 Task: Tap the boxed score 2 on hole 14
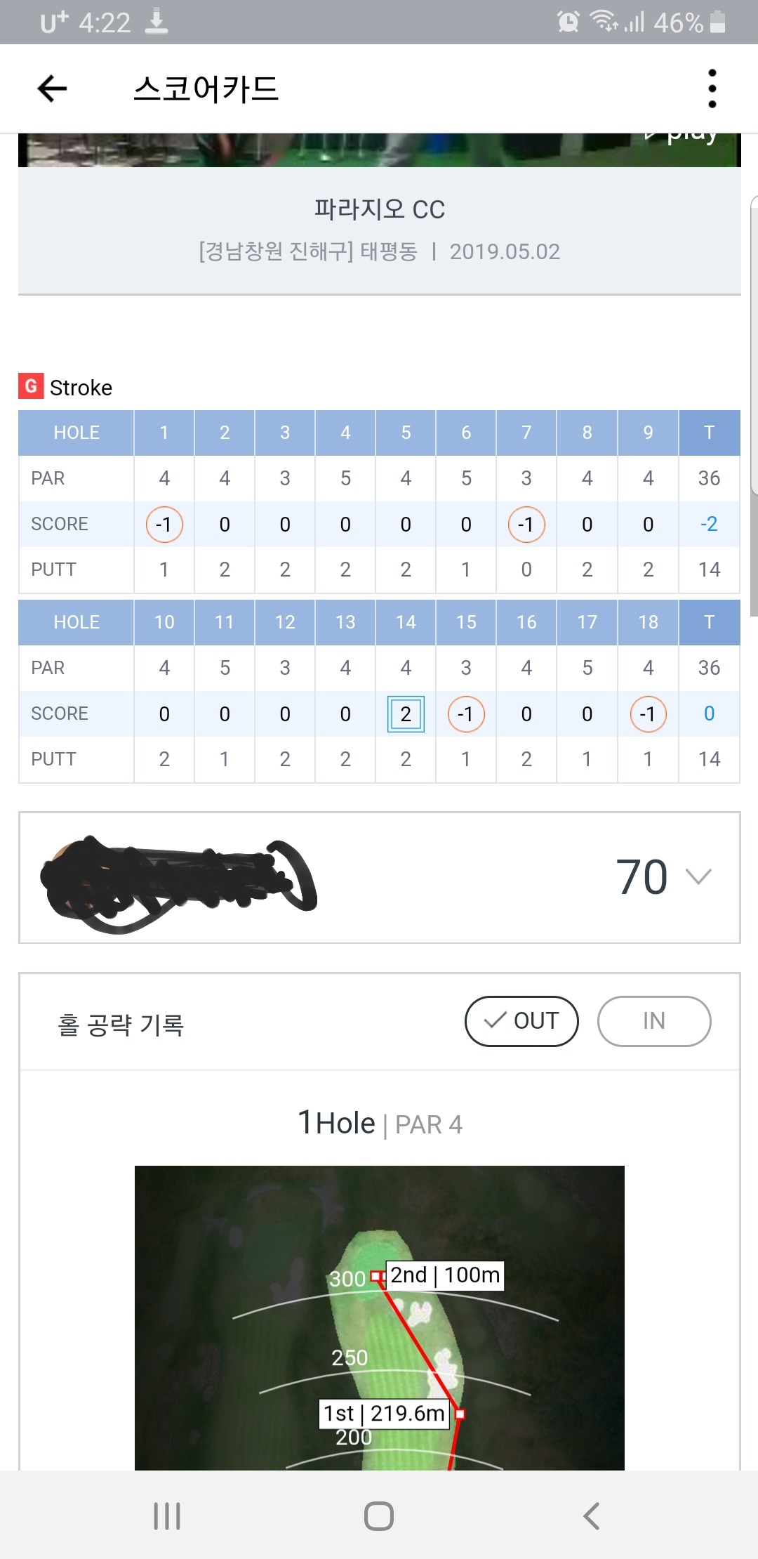406,713
